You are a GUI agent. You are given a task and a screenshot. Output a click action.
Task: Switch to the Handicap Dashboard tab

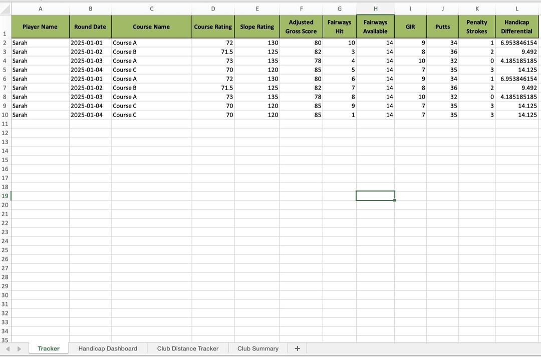point(107,348)
